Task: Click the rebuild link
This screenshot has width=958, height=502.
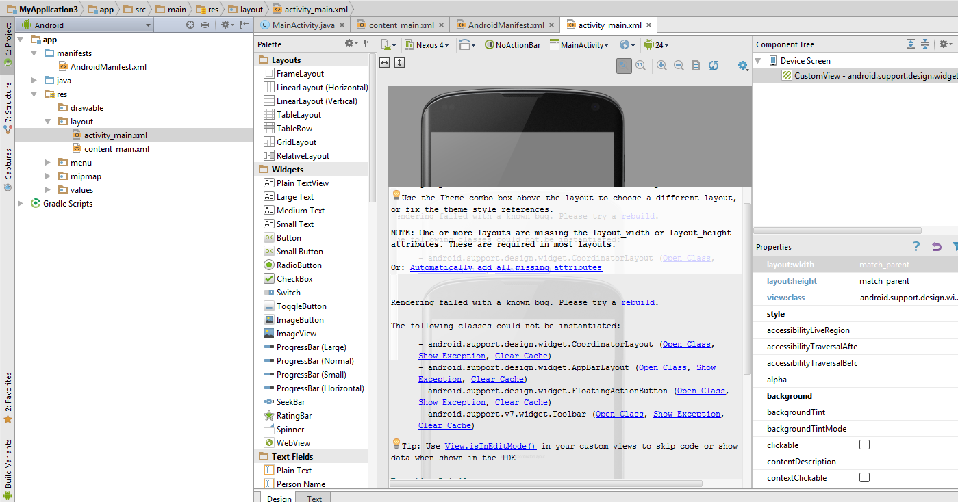Action: coord(638,302)
